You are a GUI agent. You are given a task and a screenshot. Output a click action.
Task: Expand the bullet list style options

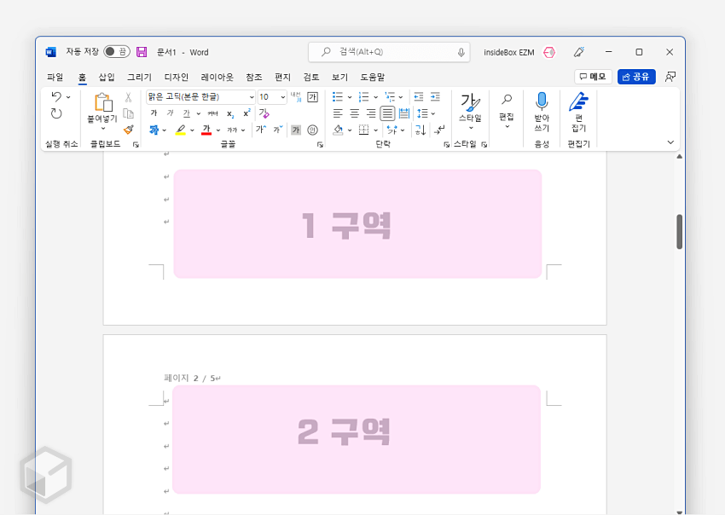[349, 95]
